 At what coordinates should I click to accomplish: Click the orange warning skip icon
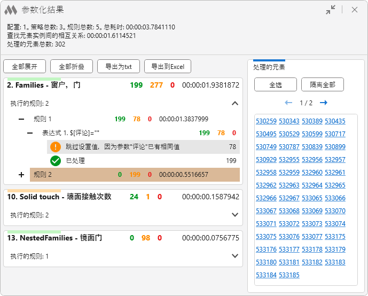[x=56, y=147]
